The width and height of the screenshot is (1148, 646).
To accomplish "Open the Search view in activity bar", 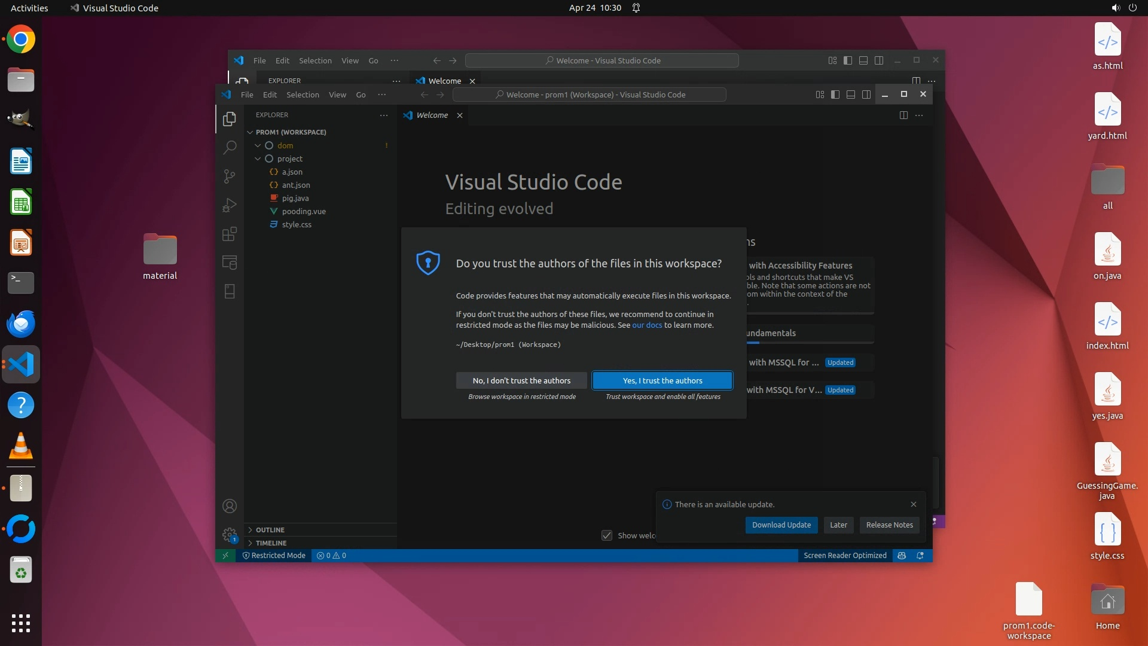I will pyautogui.click(x=230, y=147).
